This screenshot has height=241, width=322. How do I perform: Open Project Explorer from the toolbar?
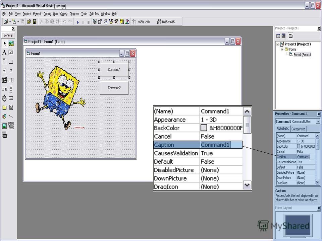95,21
